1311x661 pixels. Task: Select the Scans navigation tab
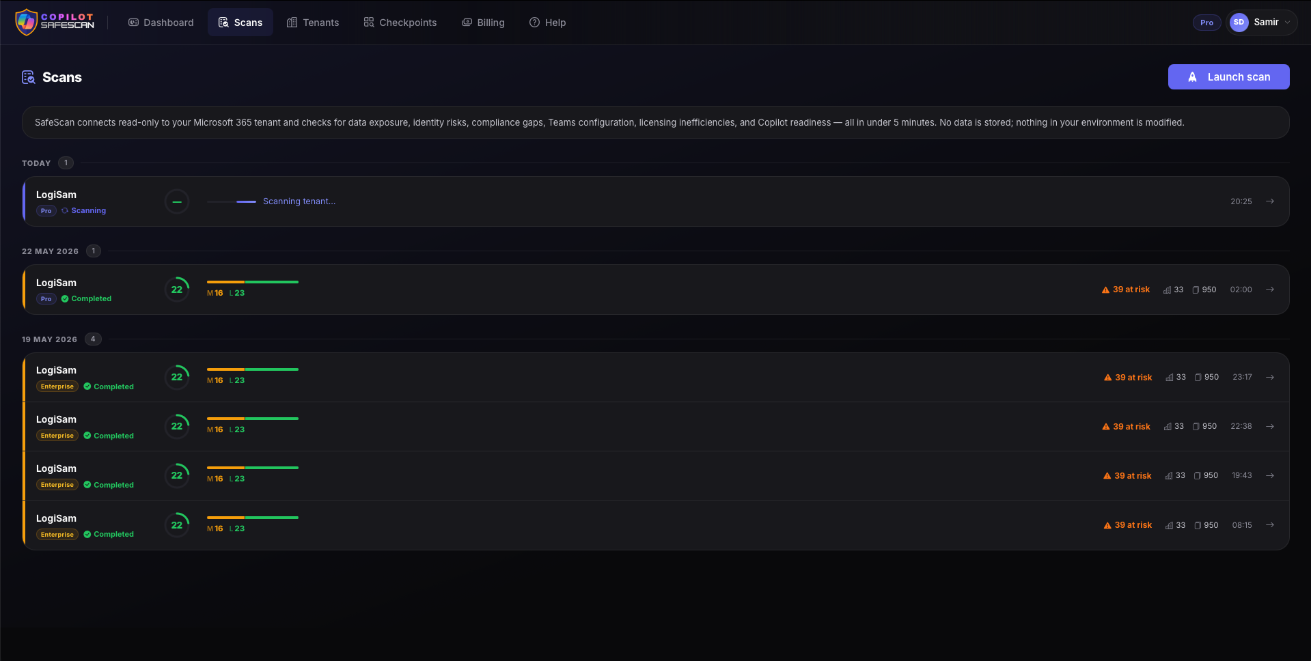tap(240, 23)
